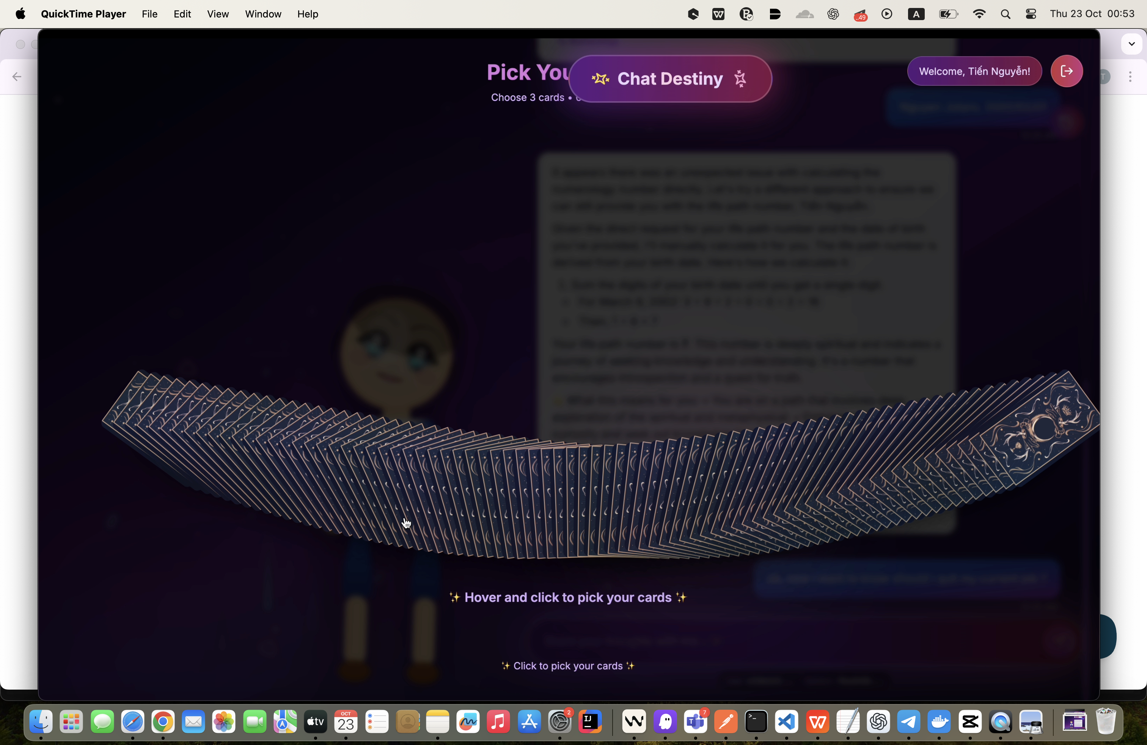Viewport: 1147px width, 745px height.
Task: Open the QuickTime File menu
Action: (149, 14)
